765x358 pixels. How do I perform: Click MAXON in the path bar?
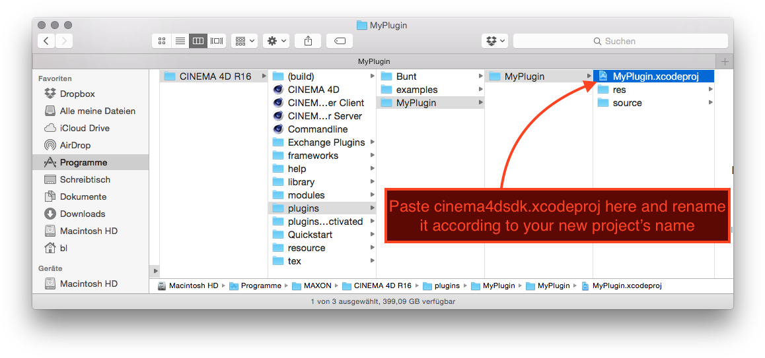[x=317, y=285]
